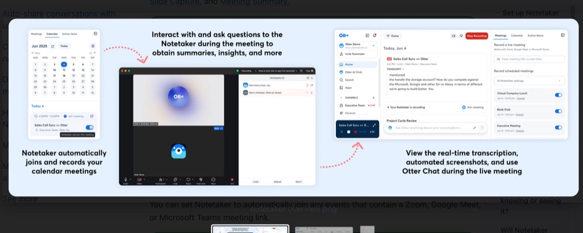
Task: Click Mute all in Participants panel
Action: pos(278,182)
